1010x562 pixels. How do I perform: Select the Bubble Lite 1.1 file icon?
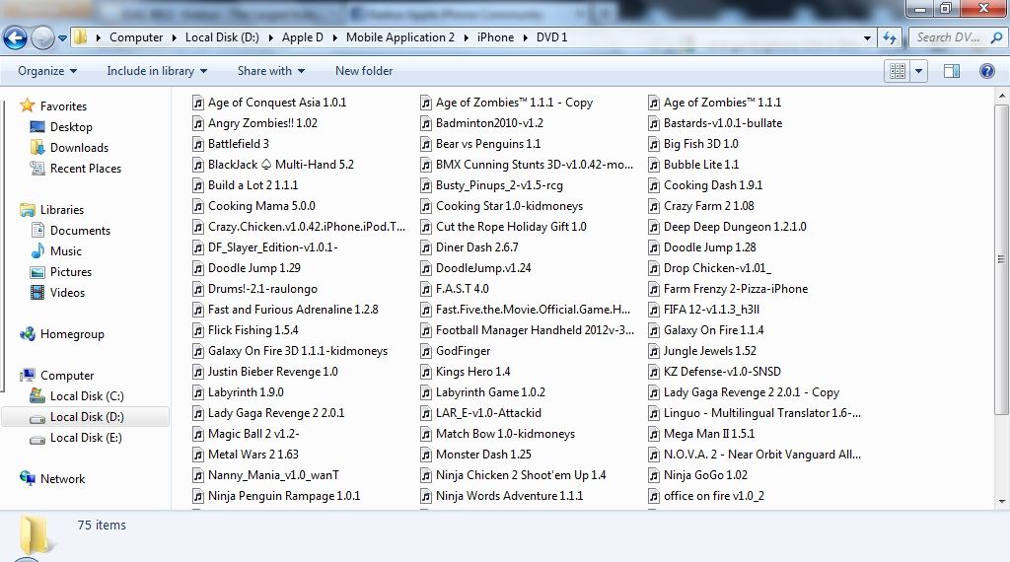(x=654, y=164)
